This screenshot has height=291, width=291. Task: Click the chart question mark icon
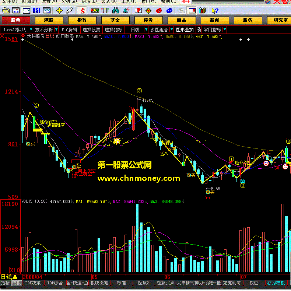pyautogui.click(x=138, y=11)
